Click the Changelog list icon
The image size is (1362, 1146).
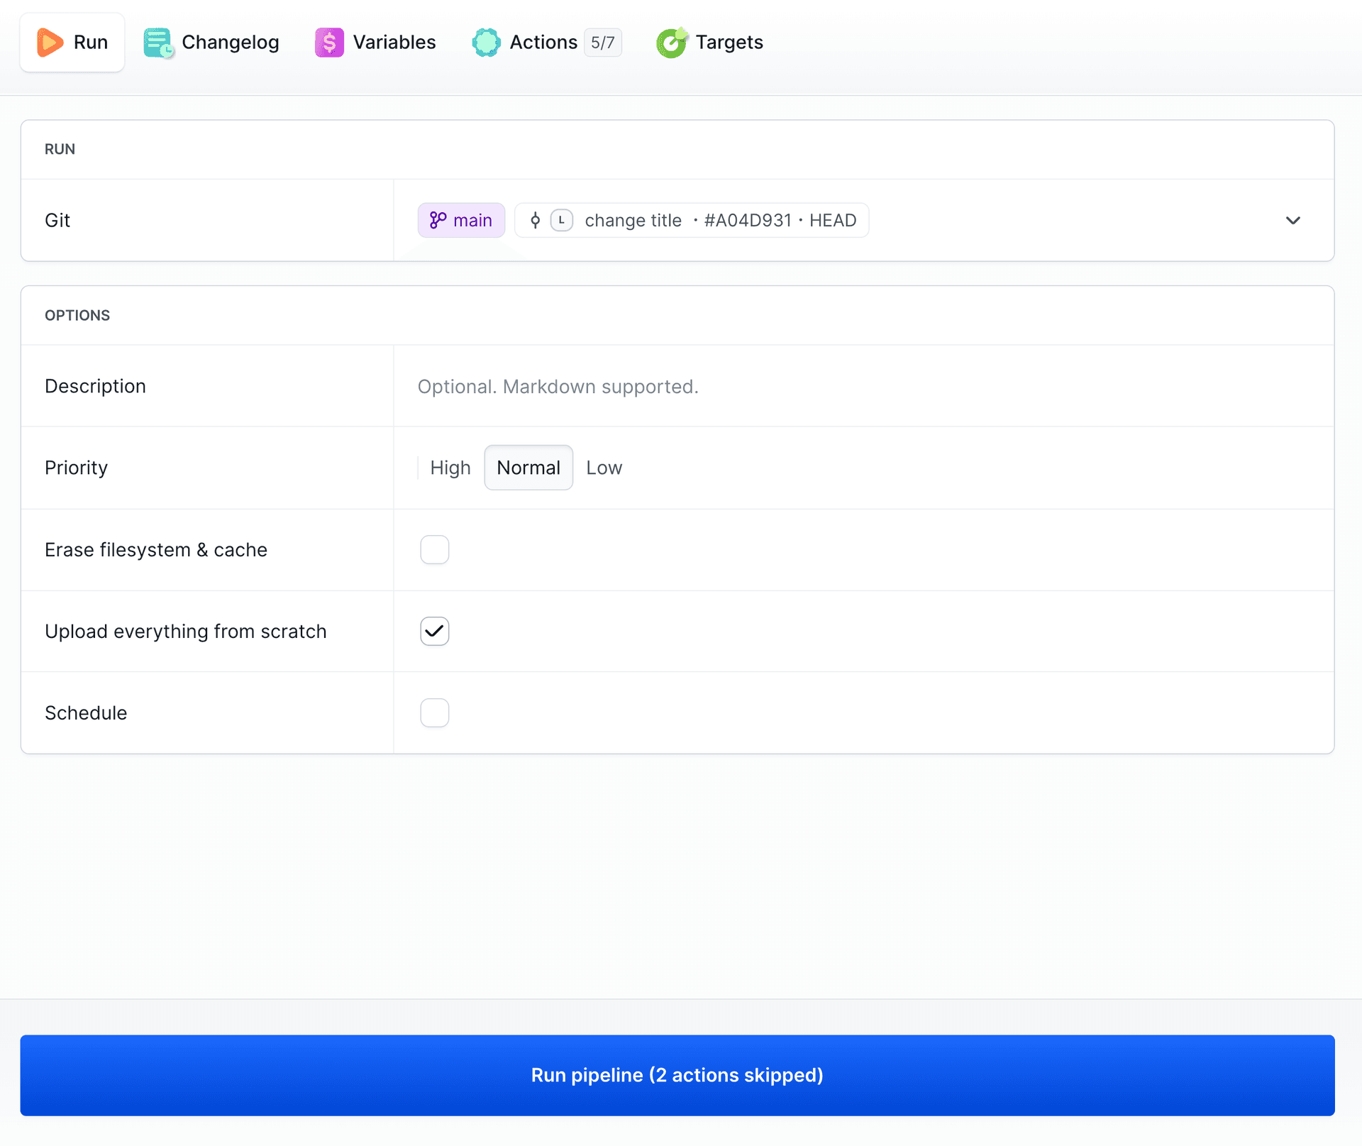[158, 43]
